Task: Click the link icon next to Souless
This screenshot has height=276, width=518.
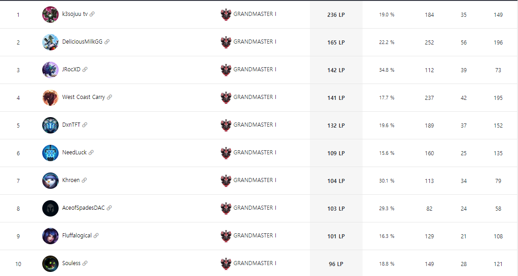Action: 85,263
